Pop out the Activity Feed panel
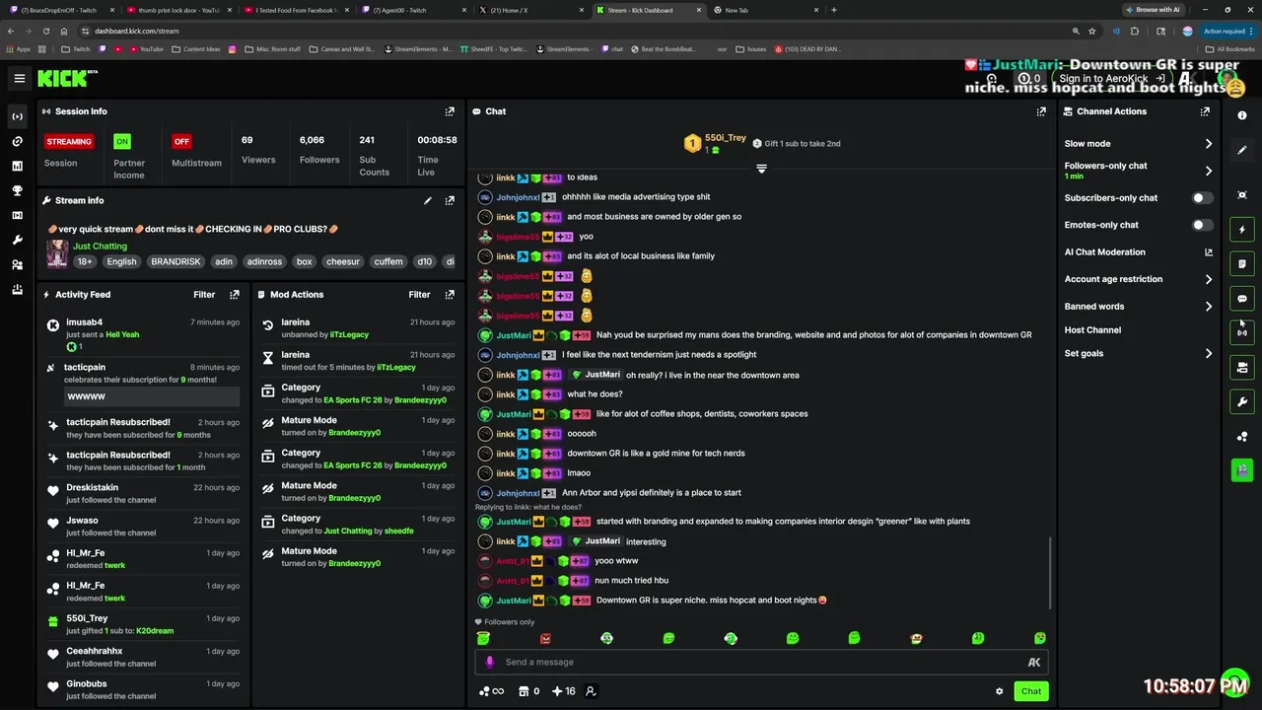 (235, 294)
